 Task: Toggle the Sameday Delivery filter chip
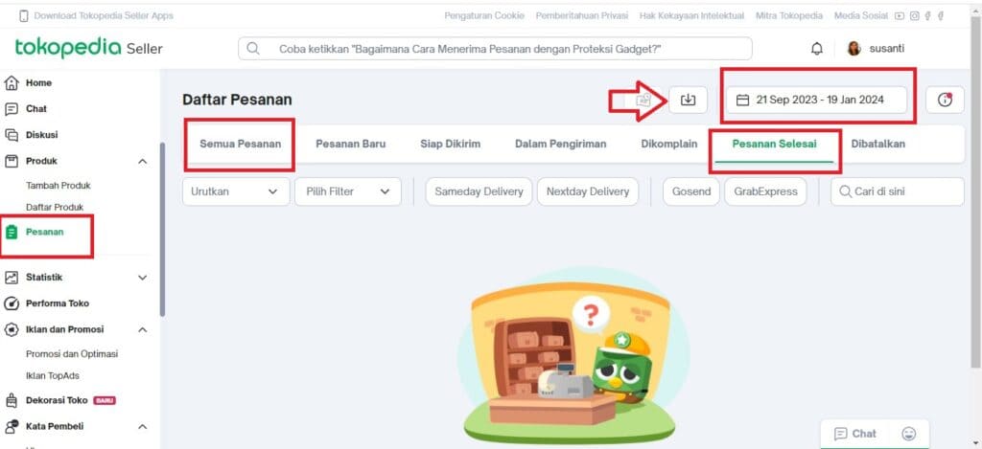[x=479, y=191]
